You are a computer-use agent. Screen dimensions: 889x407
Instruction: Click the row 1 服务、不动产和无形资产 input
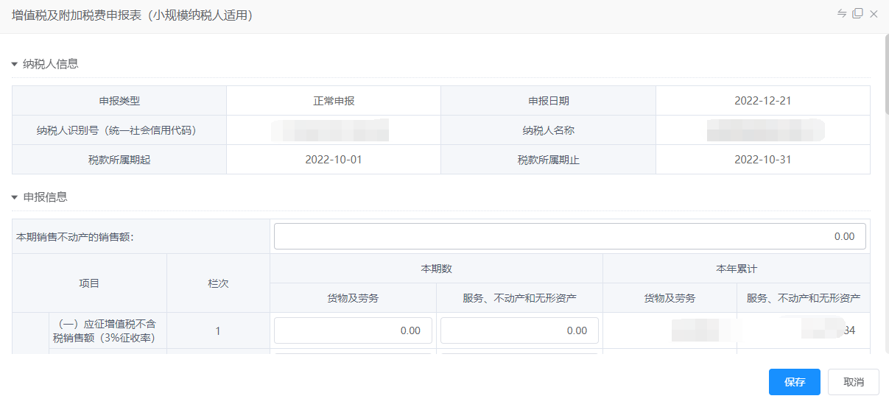point(519,330)
